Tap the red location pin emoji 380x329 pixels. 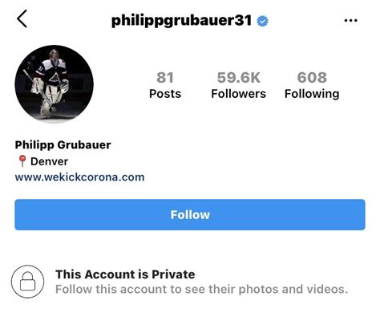point(22,161)
